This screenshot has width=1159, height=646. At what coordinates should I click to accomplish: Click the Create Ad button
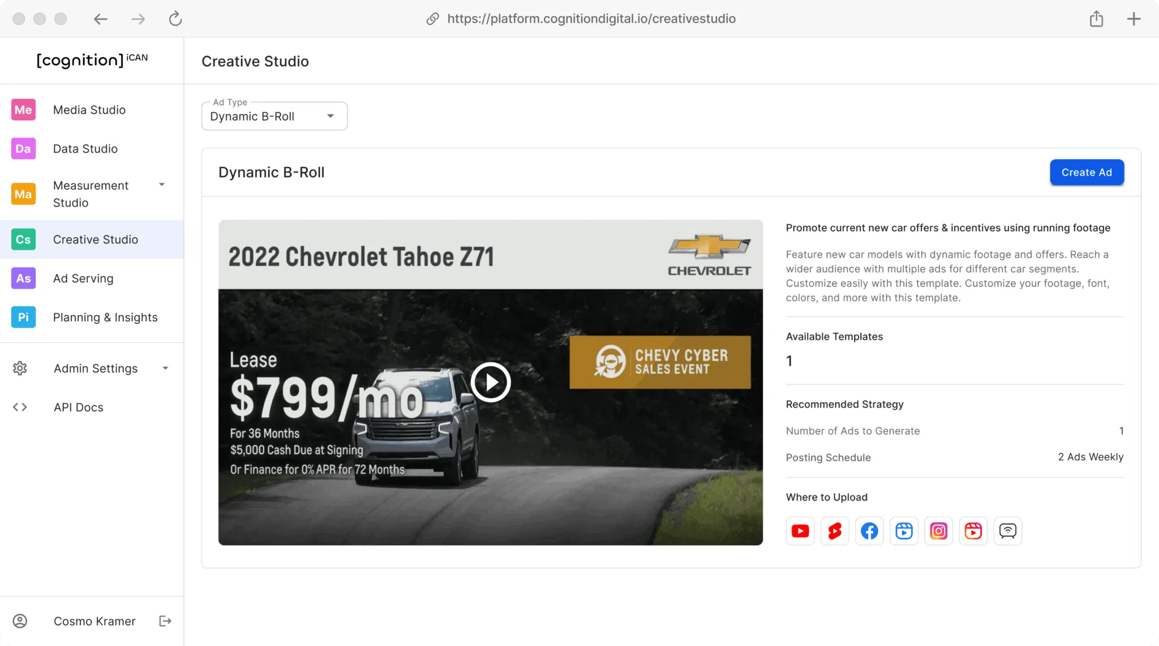pos(1086,173)
